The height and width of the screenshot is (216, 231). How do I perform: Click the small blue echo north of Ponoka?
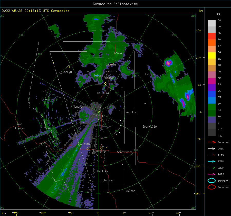(96, 19)
